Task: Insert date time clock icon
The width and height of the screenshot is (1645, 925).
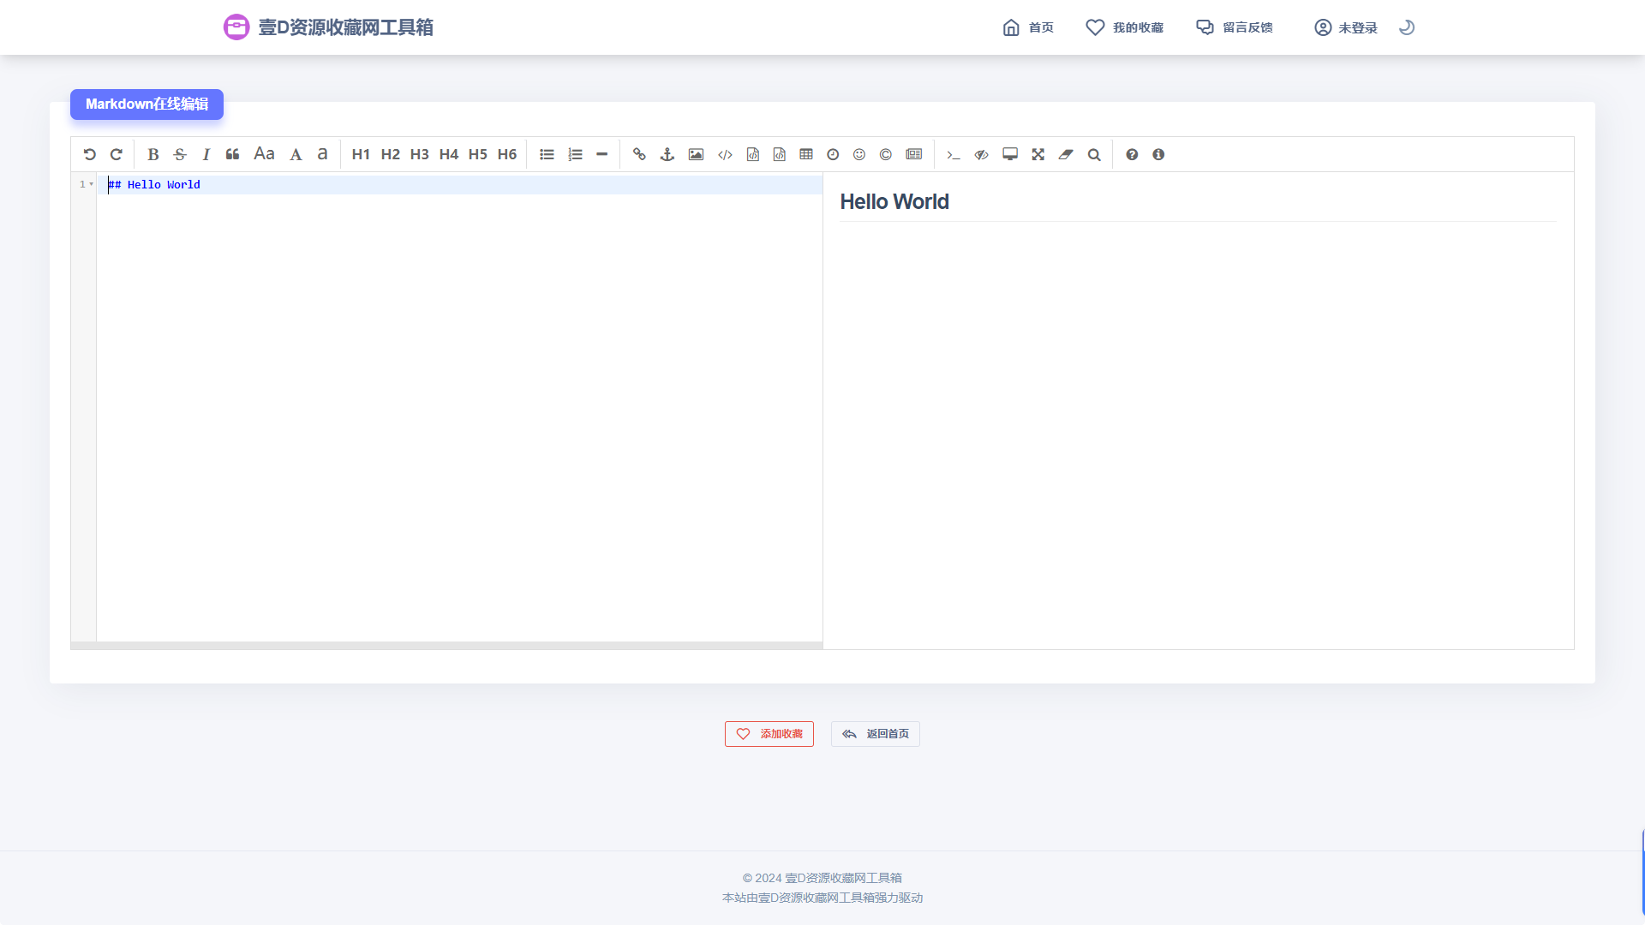Action: [833, 154]
